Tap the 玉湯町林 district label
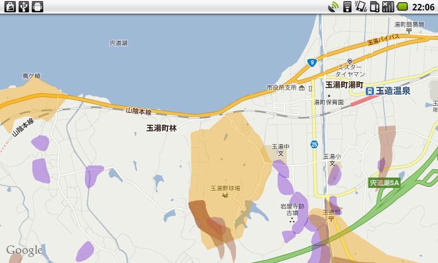The height and width of the screenshot is (263, 438). 162,128
